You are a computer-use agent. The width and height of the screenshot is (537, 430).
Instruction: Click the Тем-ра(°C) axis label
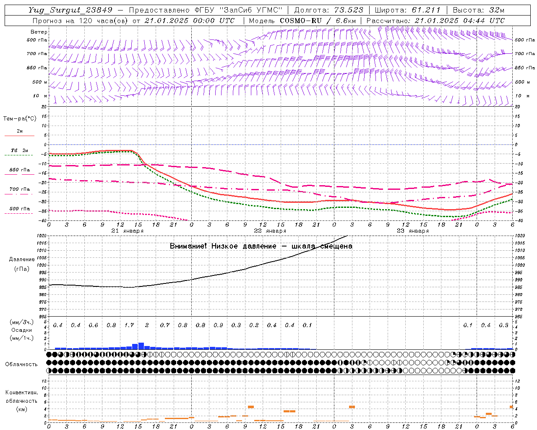point(20,119)
